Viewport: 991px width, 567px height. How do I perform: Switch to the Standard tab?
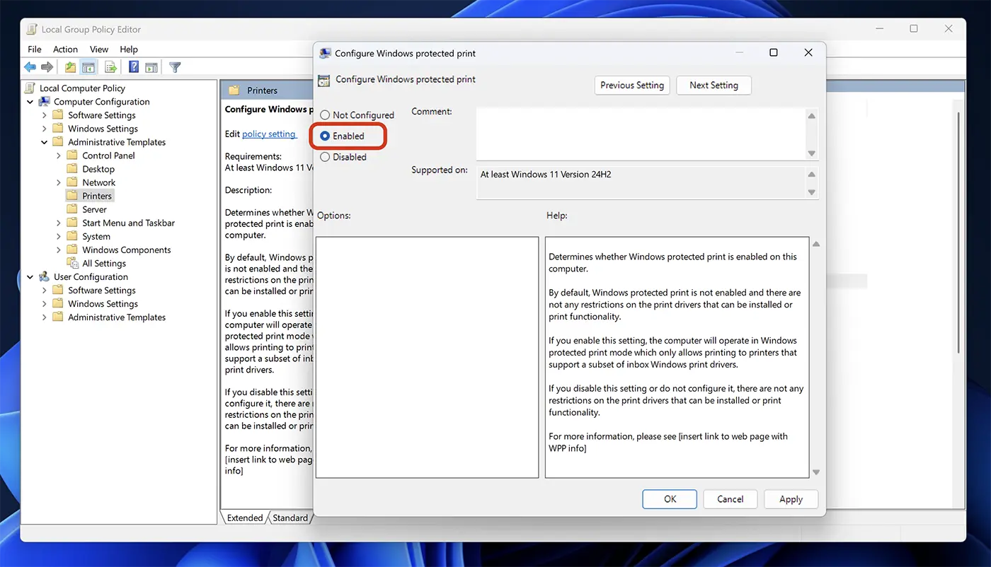tap(290, 518)
